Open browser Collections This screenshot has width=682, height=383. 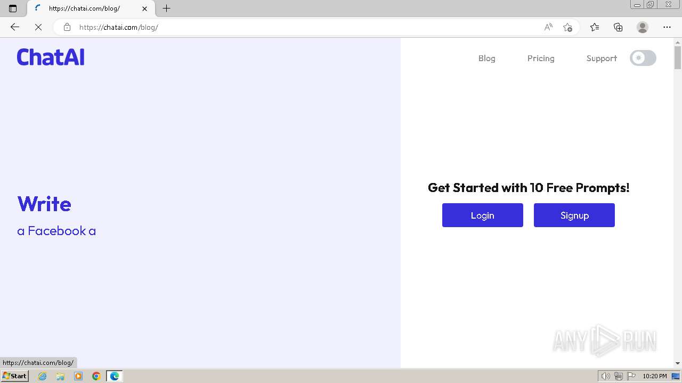point(618,27)
